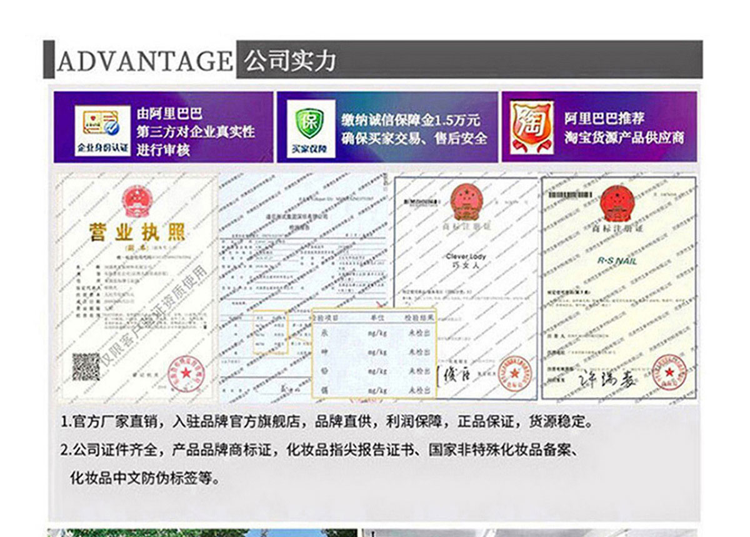Open the inspection report document image
The image size is (750, 537).
pos(305,288)
